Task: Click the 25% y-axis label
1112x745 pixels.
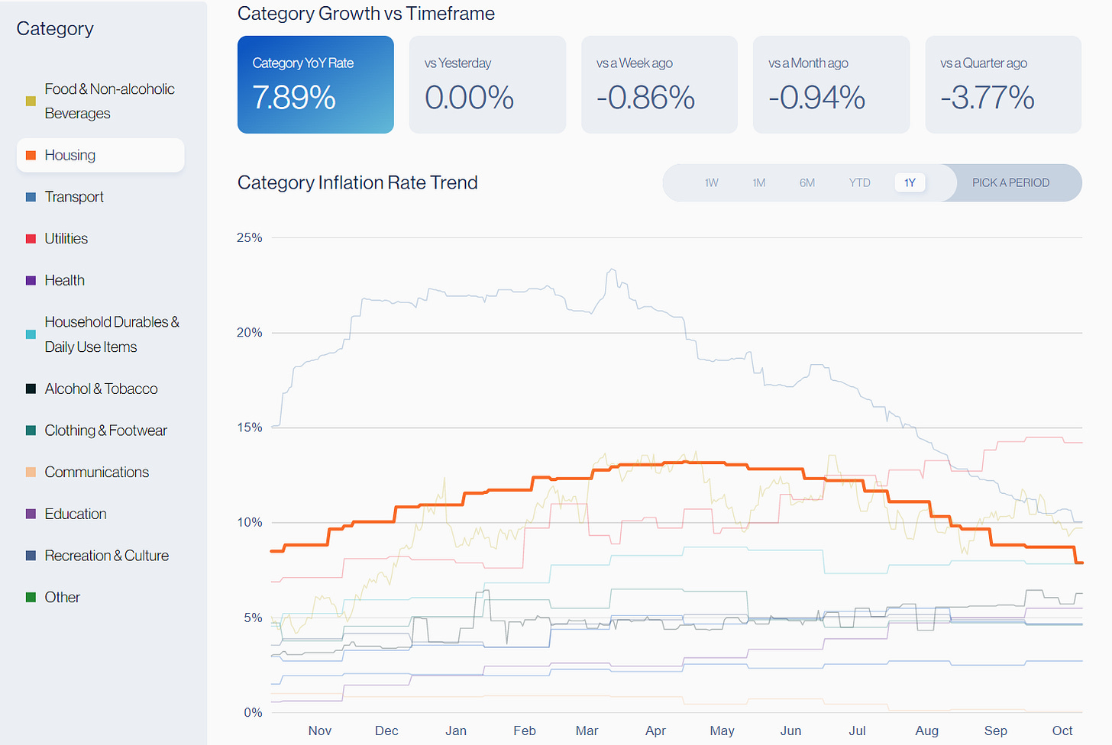Action: tap(249, 238)
